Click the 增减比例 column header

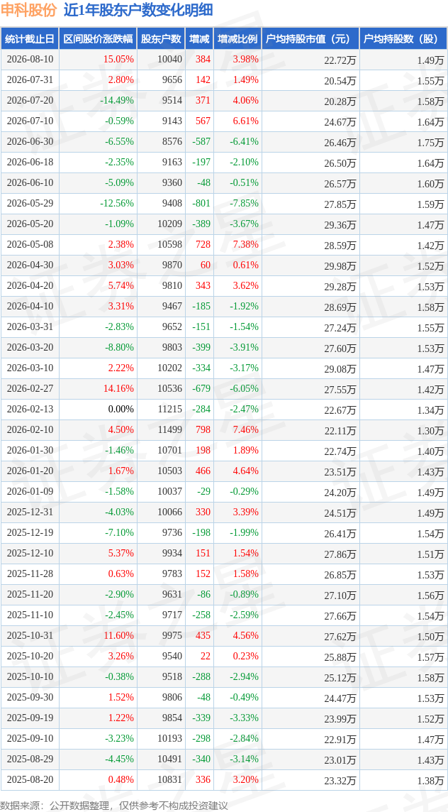pyautogui.click(x=237, y=39)
